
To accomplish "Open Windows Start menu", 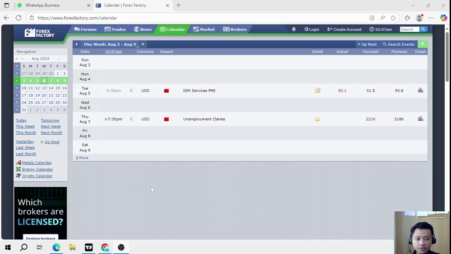I will [8, 247].
